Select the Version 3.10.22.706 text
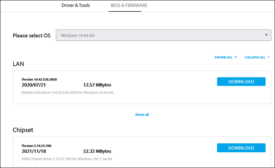This screenshot has width=275, height=168. [x=37, y=146]
